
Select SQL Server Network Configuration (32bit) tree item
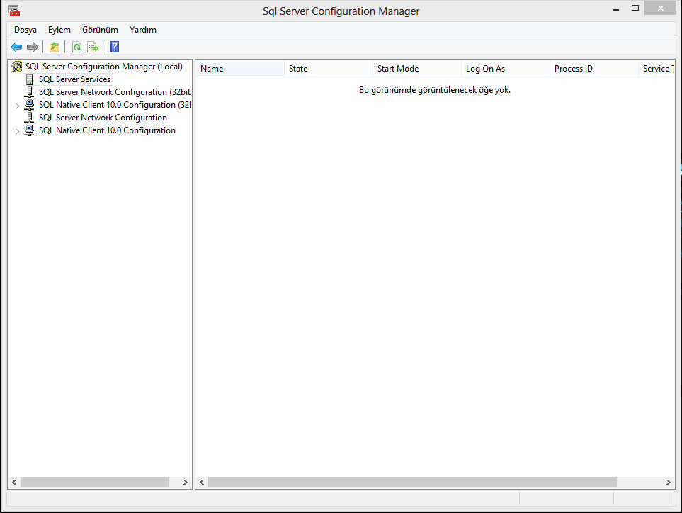[114, 92]
